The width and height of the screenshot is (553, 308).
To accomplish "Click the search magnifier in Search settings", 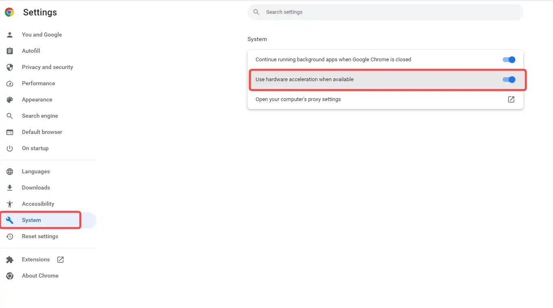I will [256, 12].
